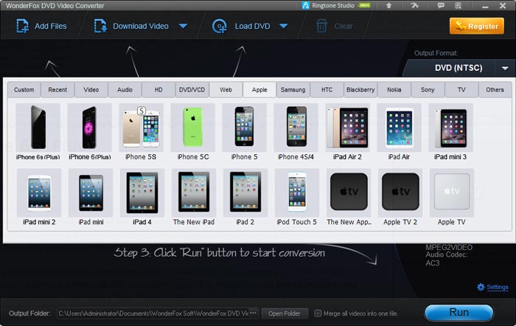Switch to the Recent tab

[57, 90]
